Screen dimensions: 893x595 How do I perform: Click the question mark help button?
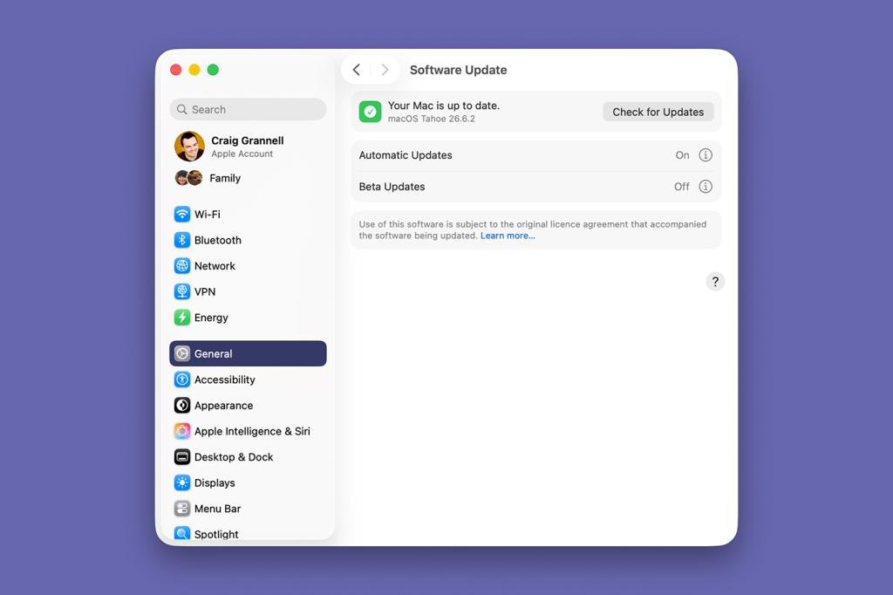[x=715, y=282]
